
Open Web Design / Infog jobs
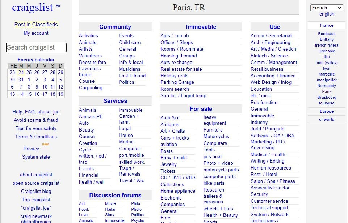(x=271, y=82)
